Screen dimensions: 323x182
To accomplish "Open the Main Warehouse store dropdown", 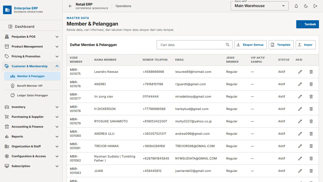I will [x=260, y=6].
